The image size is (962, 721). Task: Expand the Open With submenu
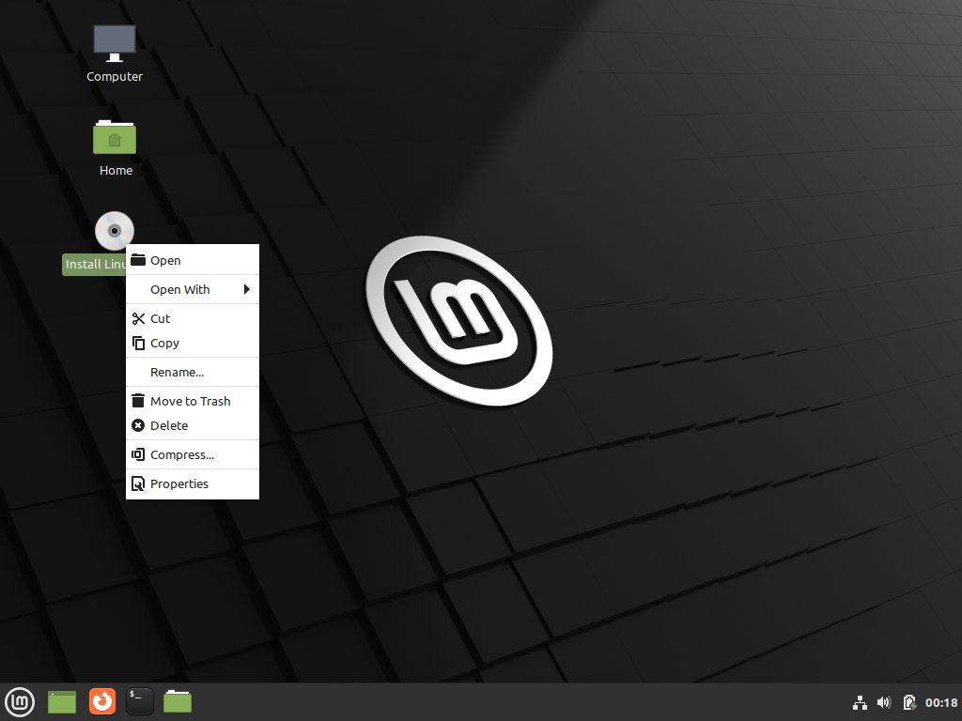pos(193,289)
